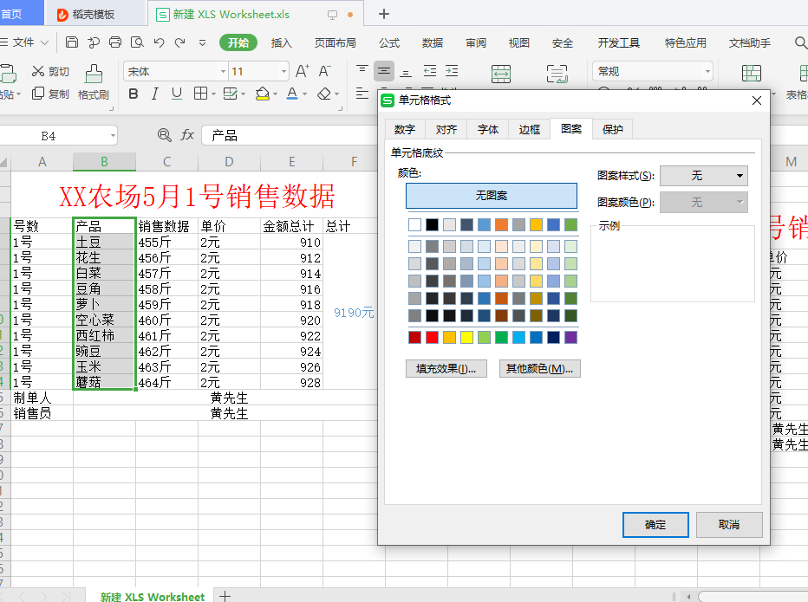Click the 确定 button to confirm
This screenshot has height=602, width=808.
pyautogui.click(x=655, y=525)
